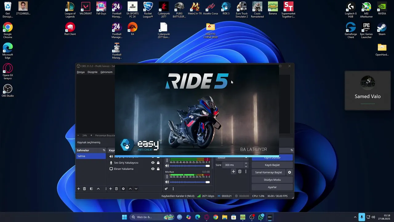
Task: Adjust Mic/Aux volume slider
Action: (190, 182)
